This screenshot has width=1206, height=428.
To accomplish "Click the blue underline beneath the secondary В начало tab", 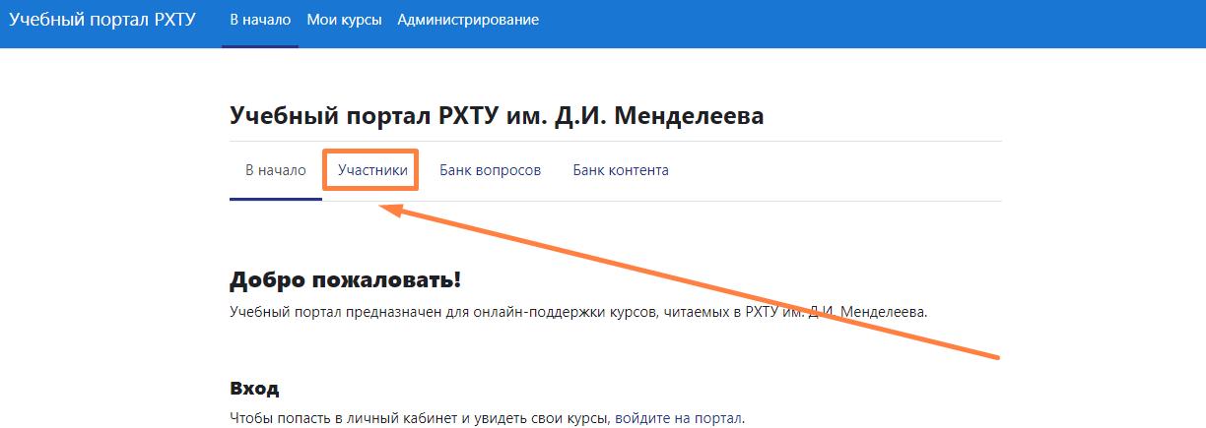I will point(276,199).
